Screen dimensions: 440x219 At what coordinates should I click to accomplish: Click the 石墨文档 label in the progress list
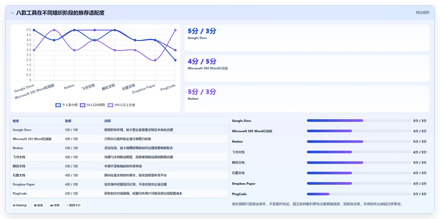[x=238, y=173]
